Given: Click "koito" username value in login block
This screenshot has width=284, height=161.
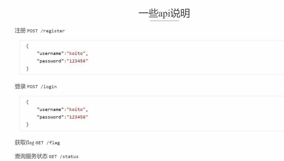Looking at the screenshot, I should click(x=76, y=110).
